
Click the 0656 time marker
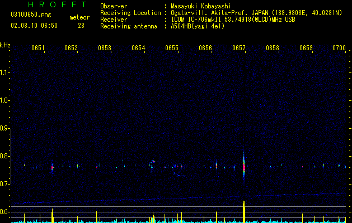[205, 47]
